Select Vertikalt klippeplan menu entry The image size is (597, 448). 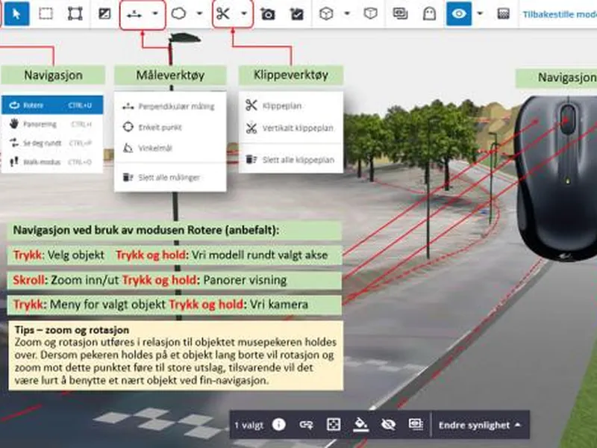tap(291, 128)
